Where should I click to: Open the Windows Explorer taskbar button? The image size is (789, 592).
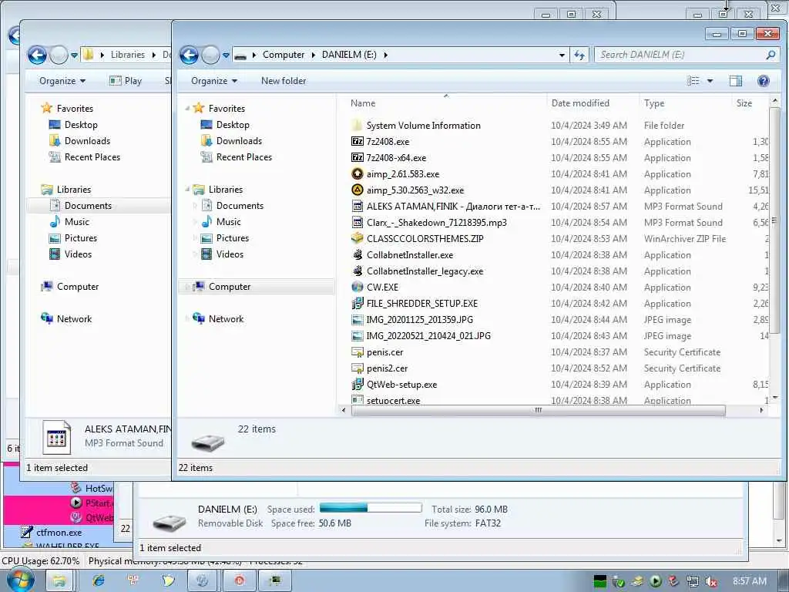pyautogui.click(x=59, y=580)
